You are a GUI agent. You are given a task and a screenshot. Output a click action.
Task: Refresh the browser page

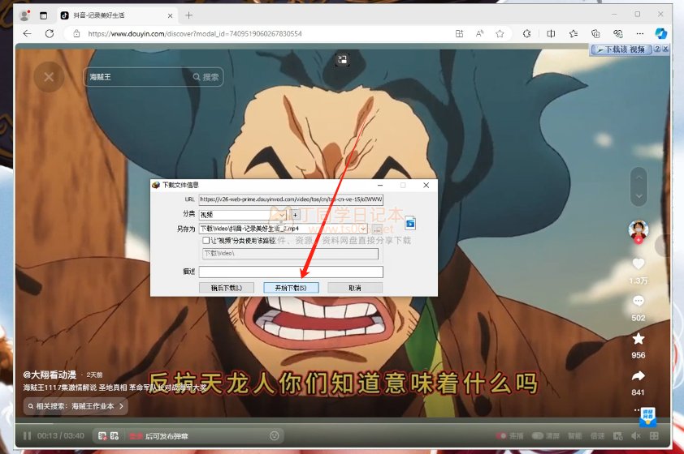click(50, 33)
